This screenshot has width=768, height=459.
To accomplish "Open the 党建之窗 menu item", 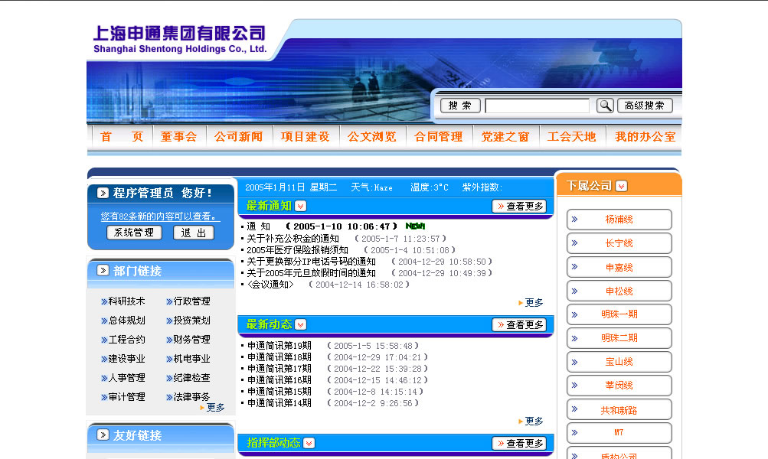I will (505, 136).
